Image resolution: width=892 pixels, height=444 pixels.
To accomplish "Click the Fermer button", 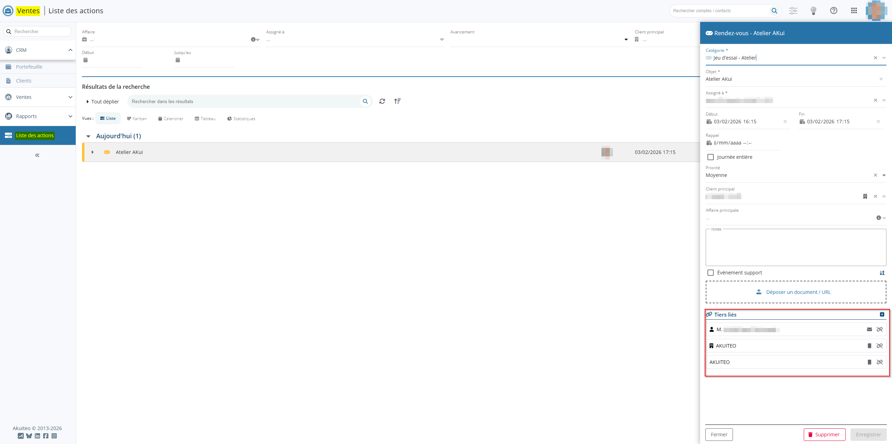I will pyautogui.click(x=719, y=435).
